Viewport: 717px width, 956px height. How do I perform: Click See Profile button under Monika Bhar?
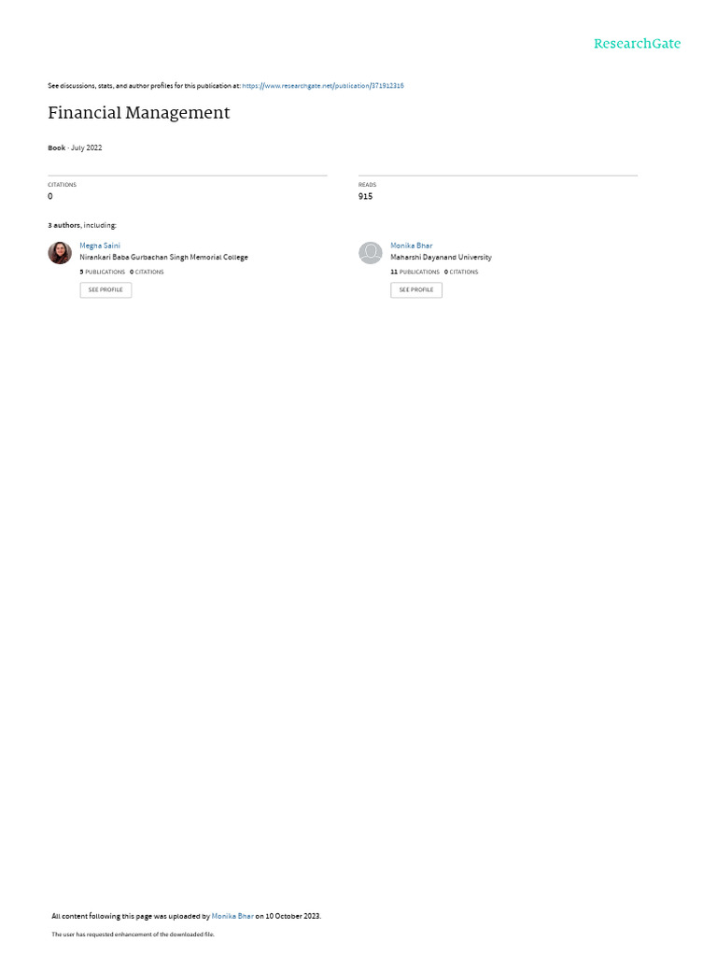(416, 290)
